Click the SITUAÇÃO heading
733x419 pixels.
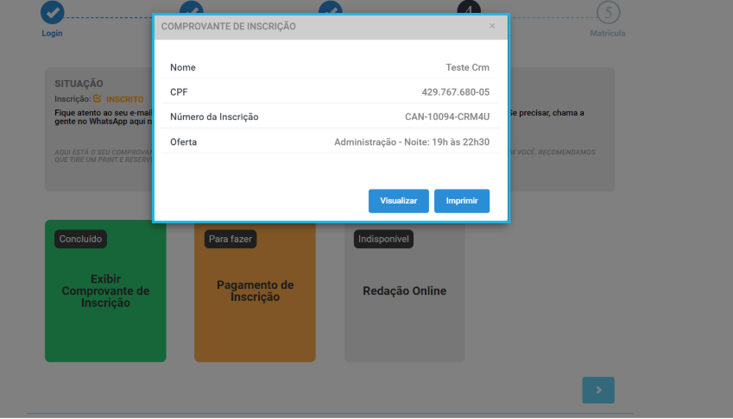[79, 84]
